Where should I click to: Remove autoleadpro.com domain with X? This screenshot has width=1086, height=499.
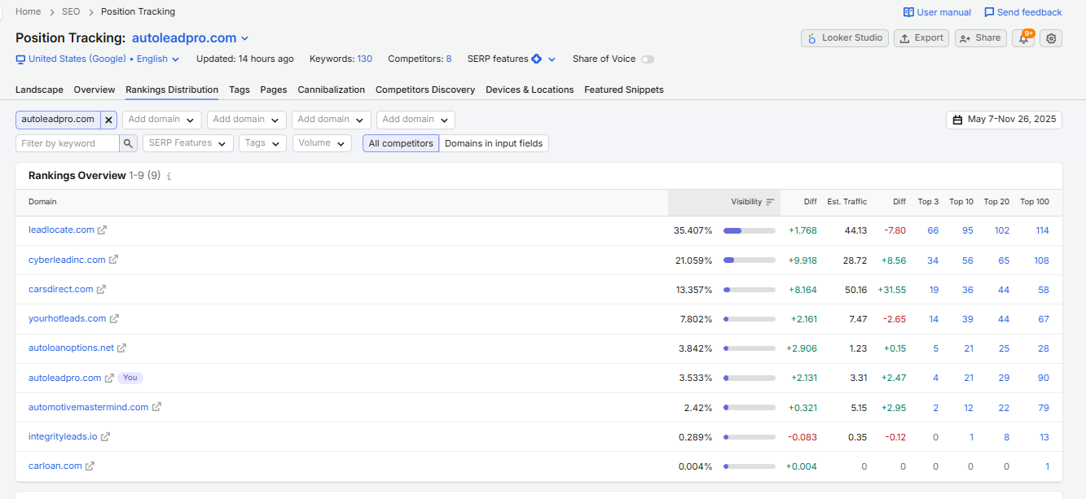point(108,120)
